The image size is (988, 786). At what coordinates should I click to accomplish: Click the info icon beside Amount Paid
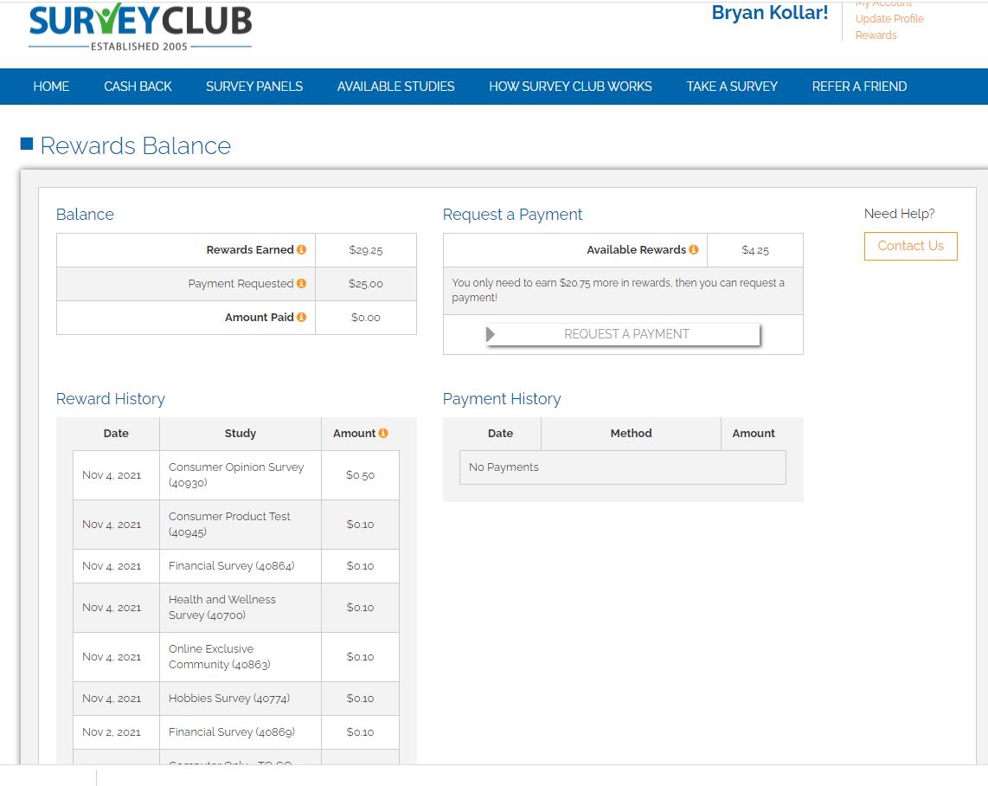[x=301, y=317]
